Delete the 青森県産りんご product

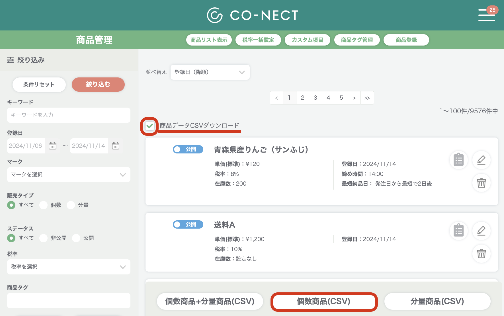pyautogui.click(x=481, y=183)
